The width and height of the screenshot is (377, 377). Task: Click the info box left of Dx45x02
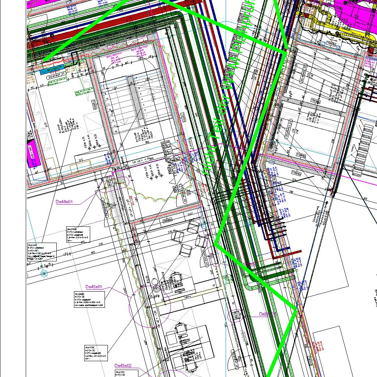[95, 353]
